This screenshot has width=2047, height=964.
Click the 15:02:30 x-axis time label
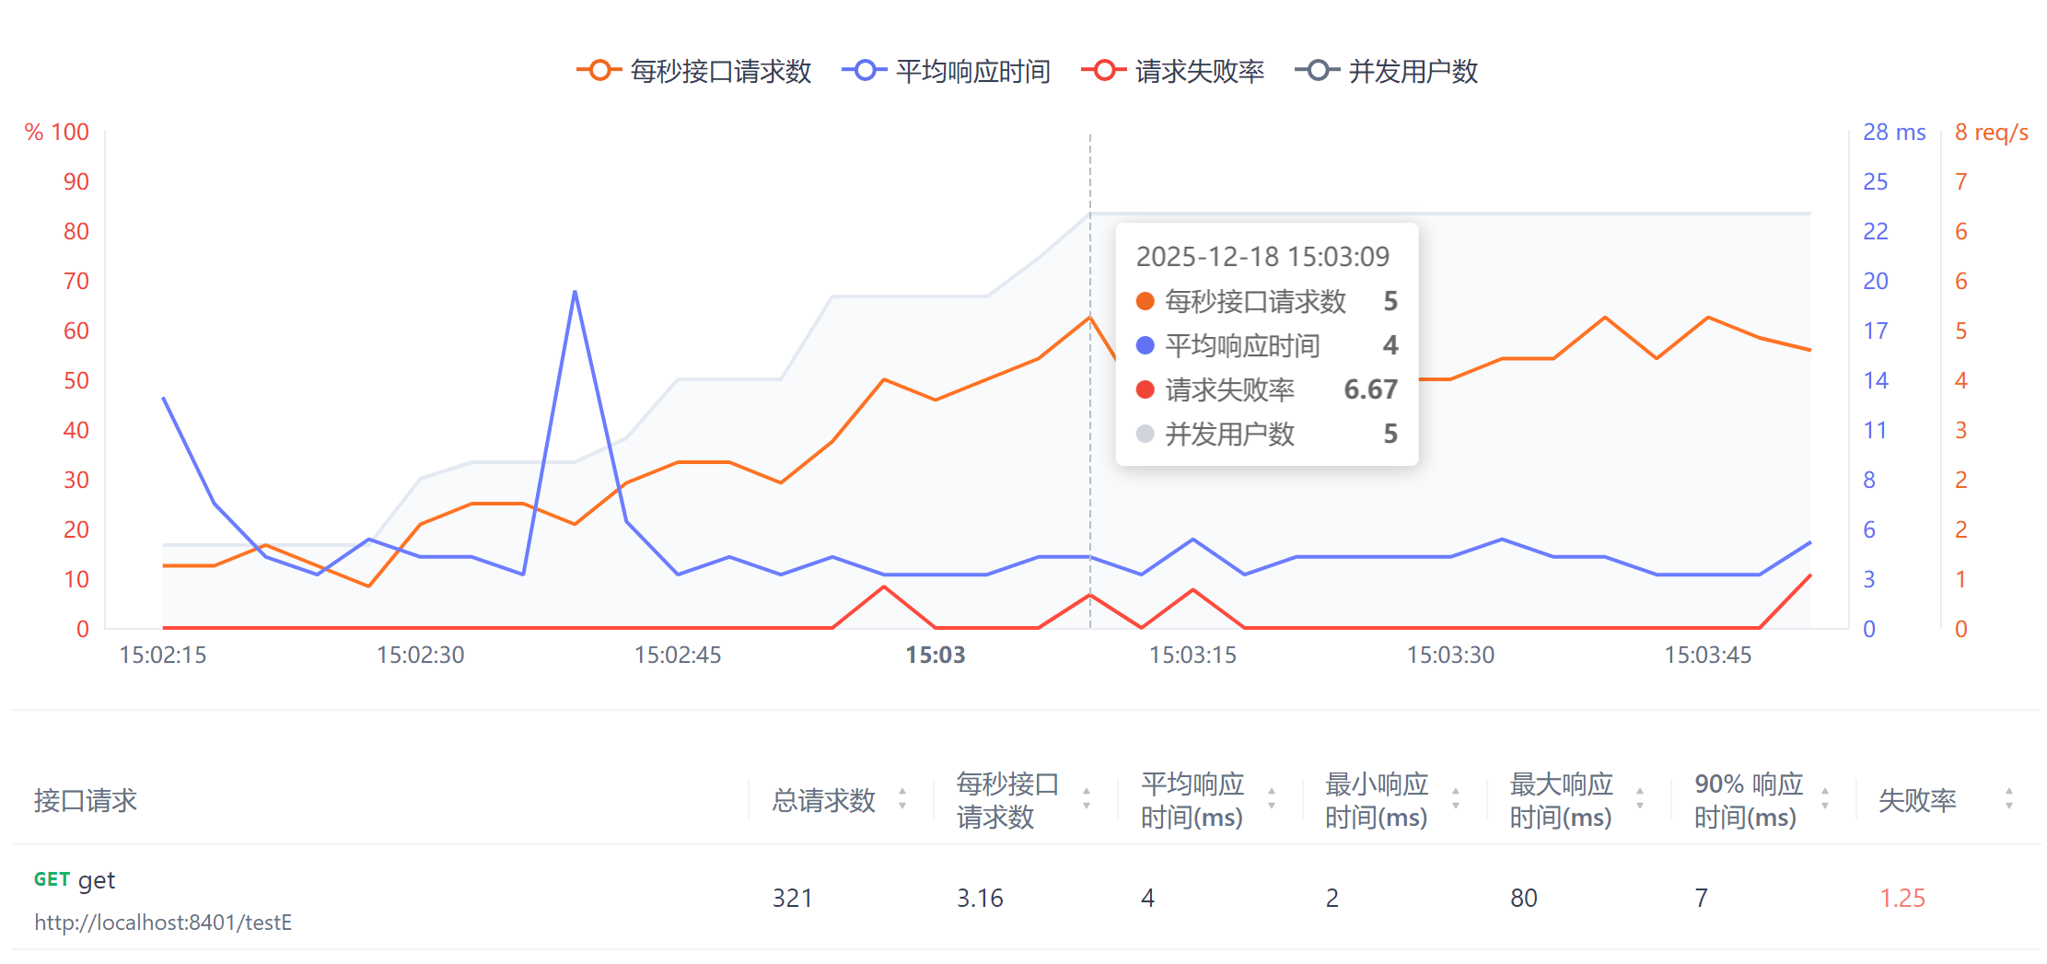pyautogui.click(x=420, y=656)
